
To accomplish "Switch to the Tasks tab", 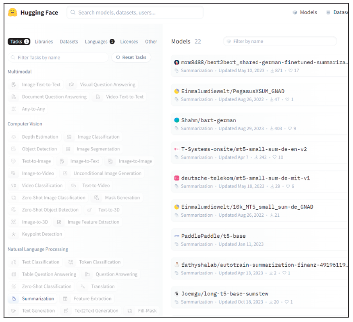I will coord(19,42).
